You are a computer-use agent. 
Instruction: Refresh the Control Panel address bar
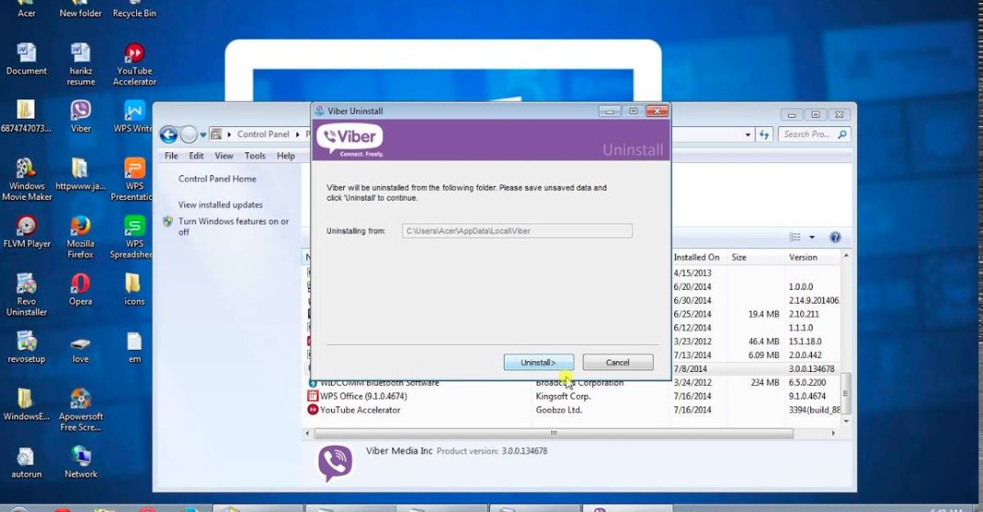tap(764, 134)
